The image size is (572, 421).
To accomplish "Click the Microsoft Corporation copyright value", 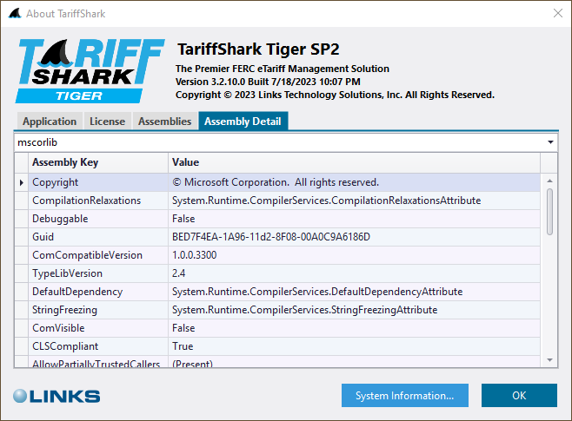I will point(354,182).
